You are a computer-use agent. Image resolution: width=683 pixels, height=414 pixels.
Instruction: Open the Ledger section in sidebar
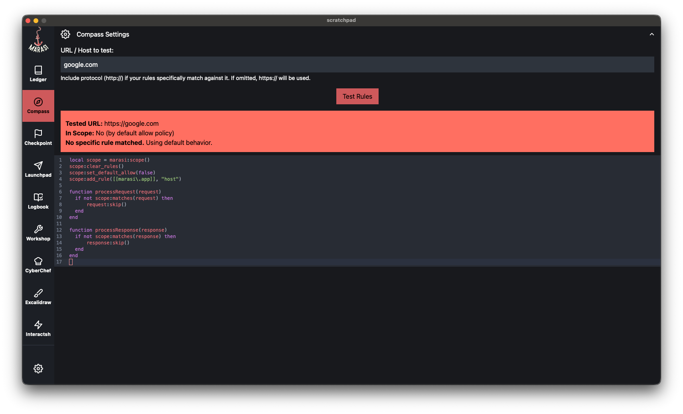[38, 74]
